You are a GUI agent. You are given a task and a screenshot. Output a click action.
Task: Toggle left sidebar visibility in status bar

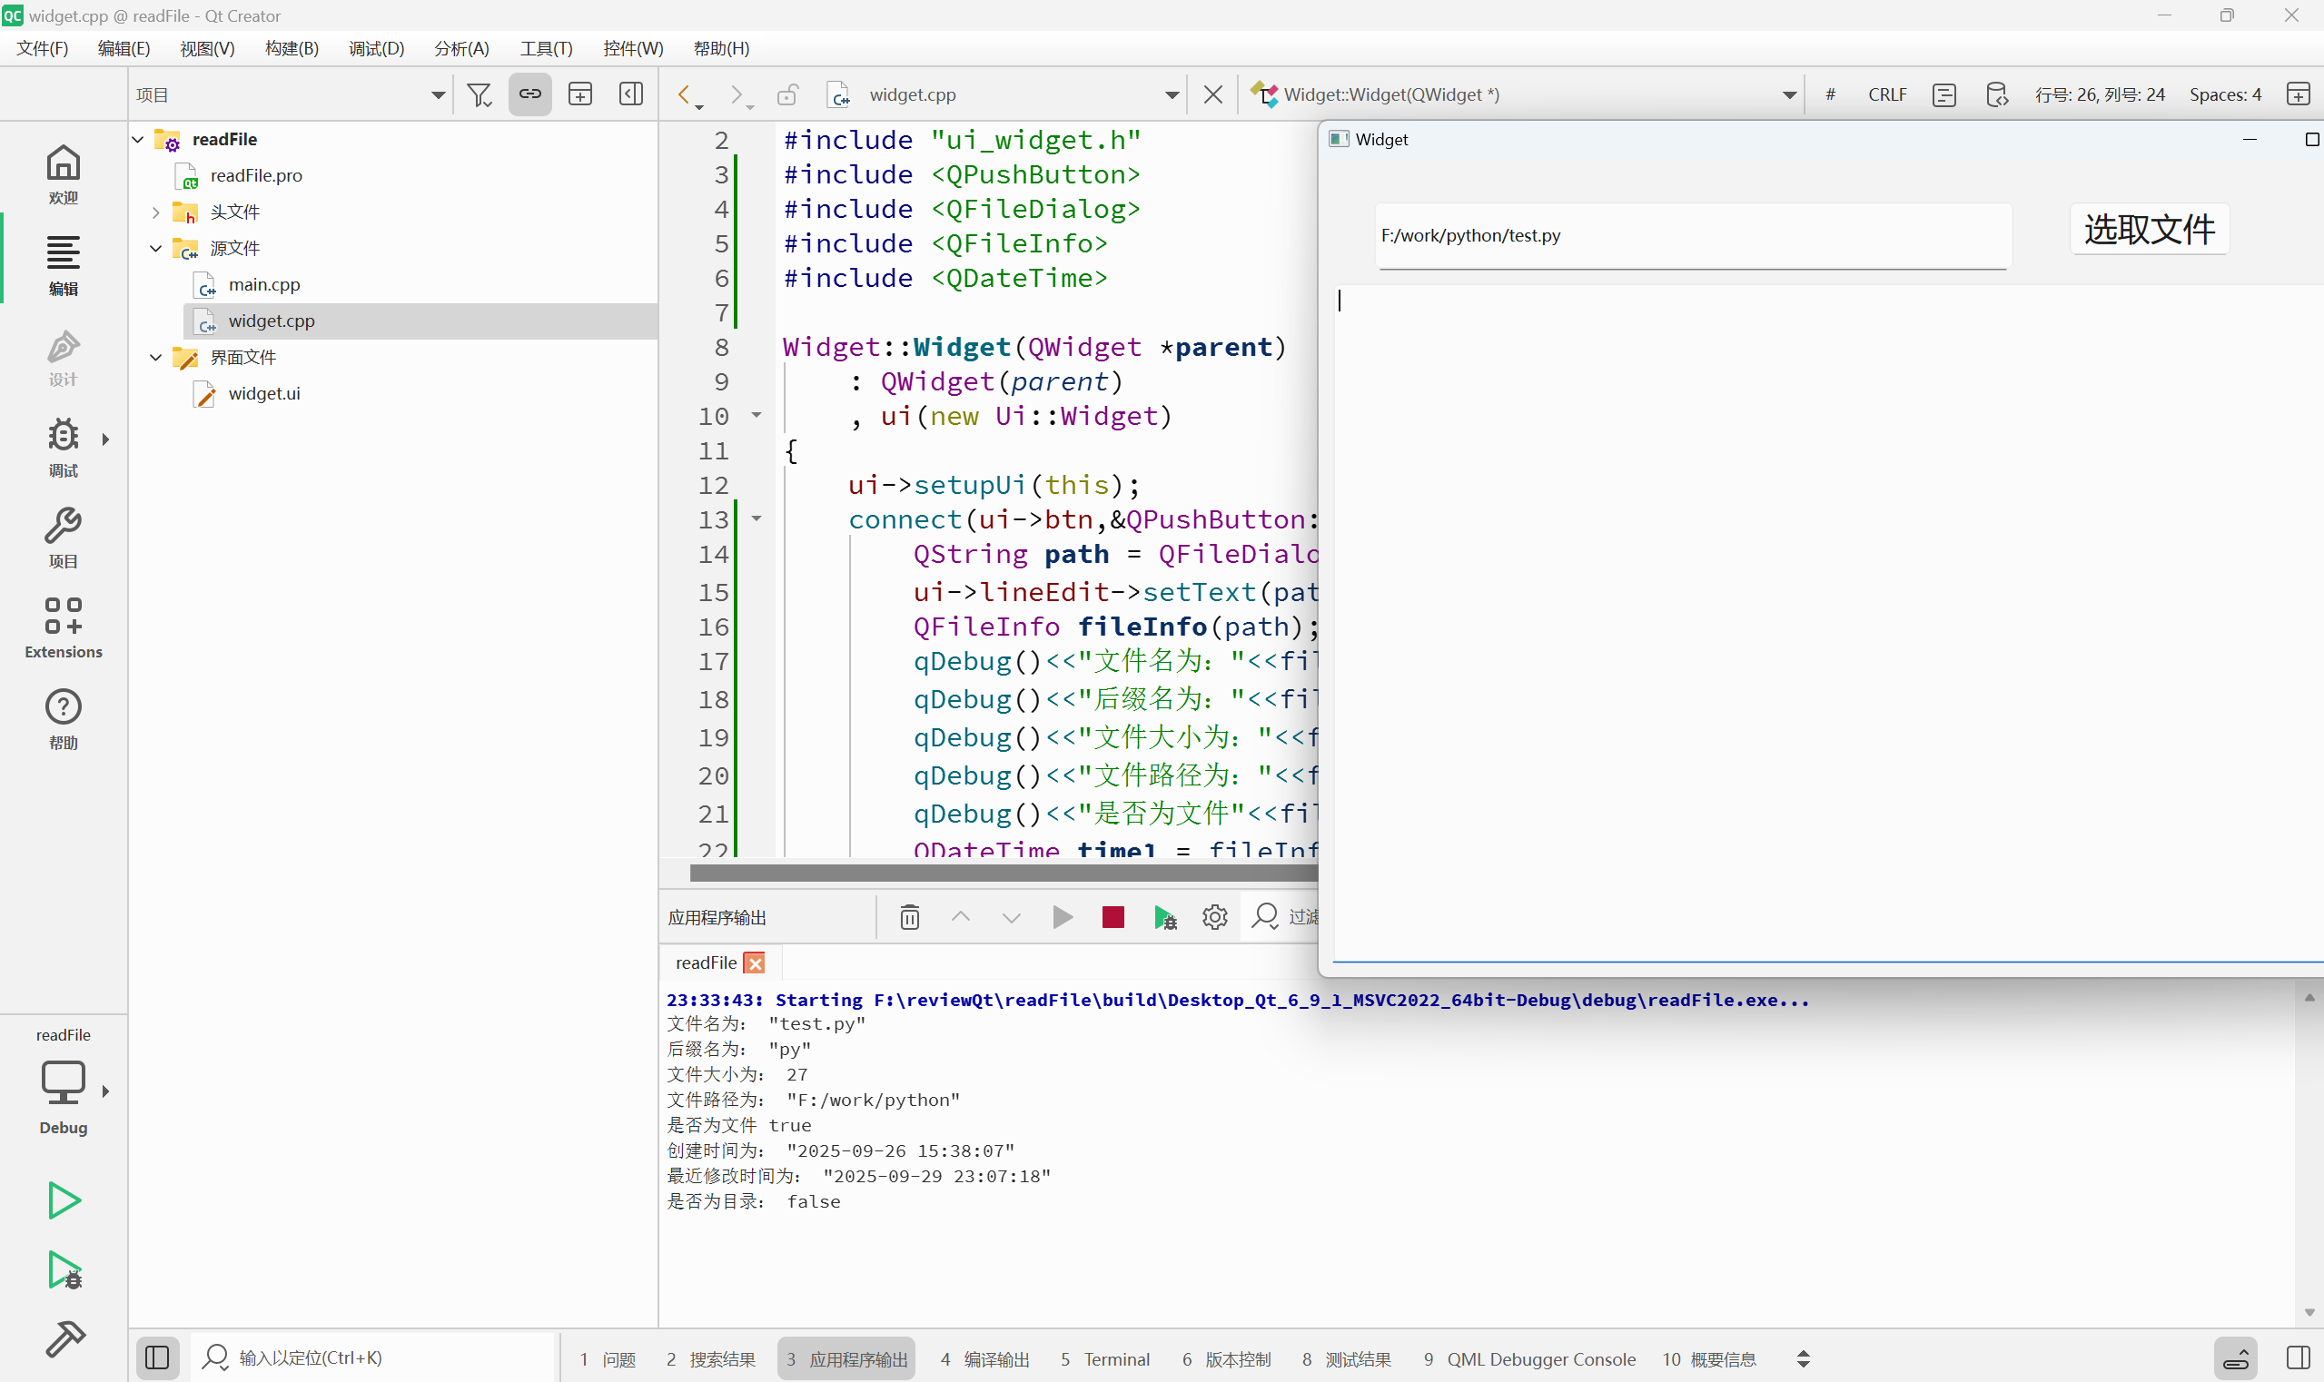coord(157,1357)
